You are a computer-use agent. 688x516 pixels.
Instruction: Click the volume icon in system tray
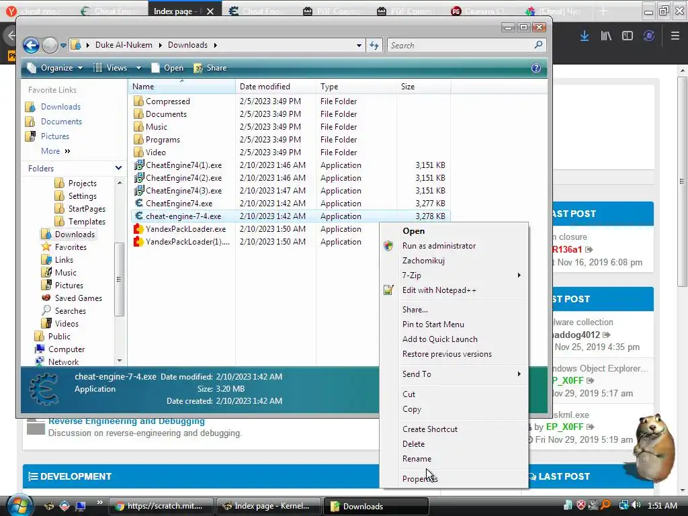pyautogui.click(x=636, y=505)
